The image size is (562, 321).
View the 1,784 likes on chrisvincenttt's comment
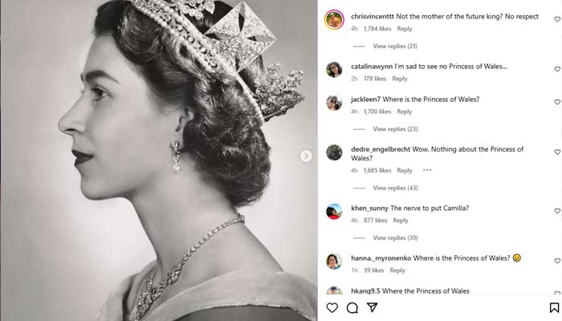[x=377, y=28]
